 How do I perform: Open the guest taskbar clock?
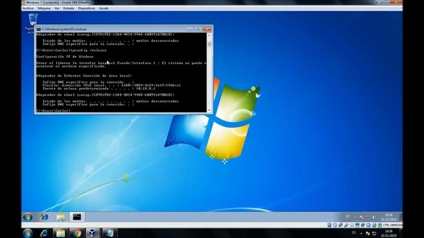tap(389, 218)
